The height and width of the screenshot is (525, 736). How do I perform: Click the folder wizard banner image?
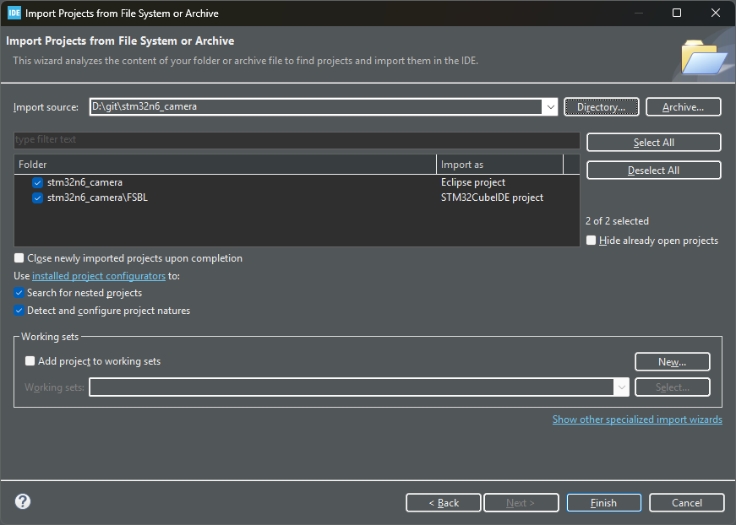pyautogui.click(x=703, y=57)
